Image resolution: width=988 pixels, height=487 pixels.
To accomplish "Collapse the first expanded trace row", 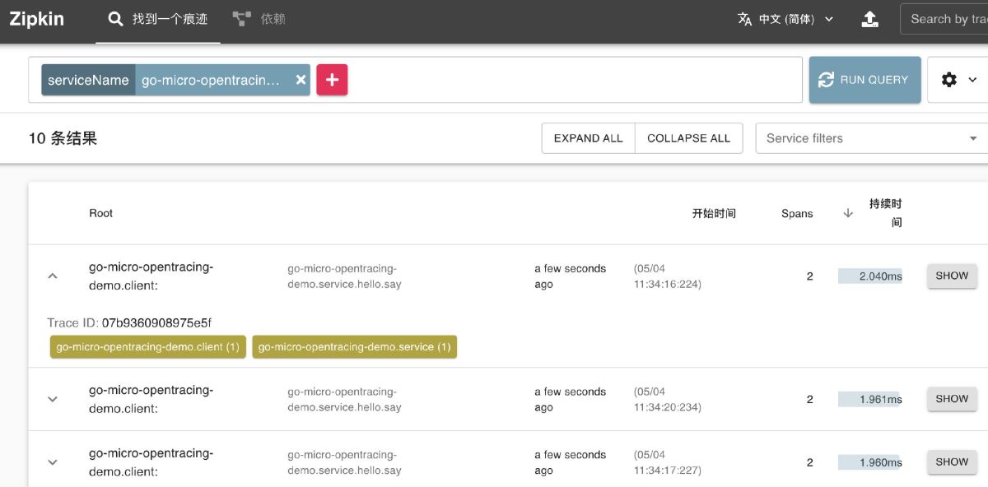I will pos(53,275).
